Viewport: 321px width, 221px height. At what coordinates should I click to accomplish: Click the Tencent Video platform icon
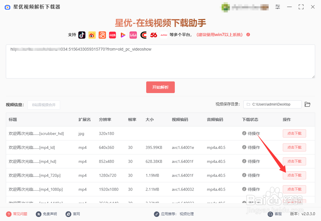123,35
